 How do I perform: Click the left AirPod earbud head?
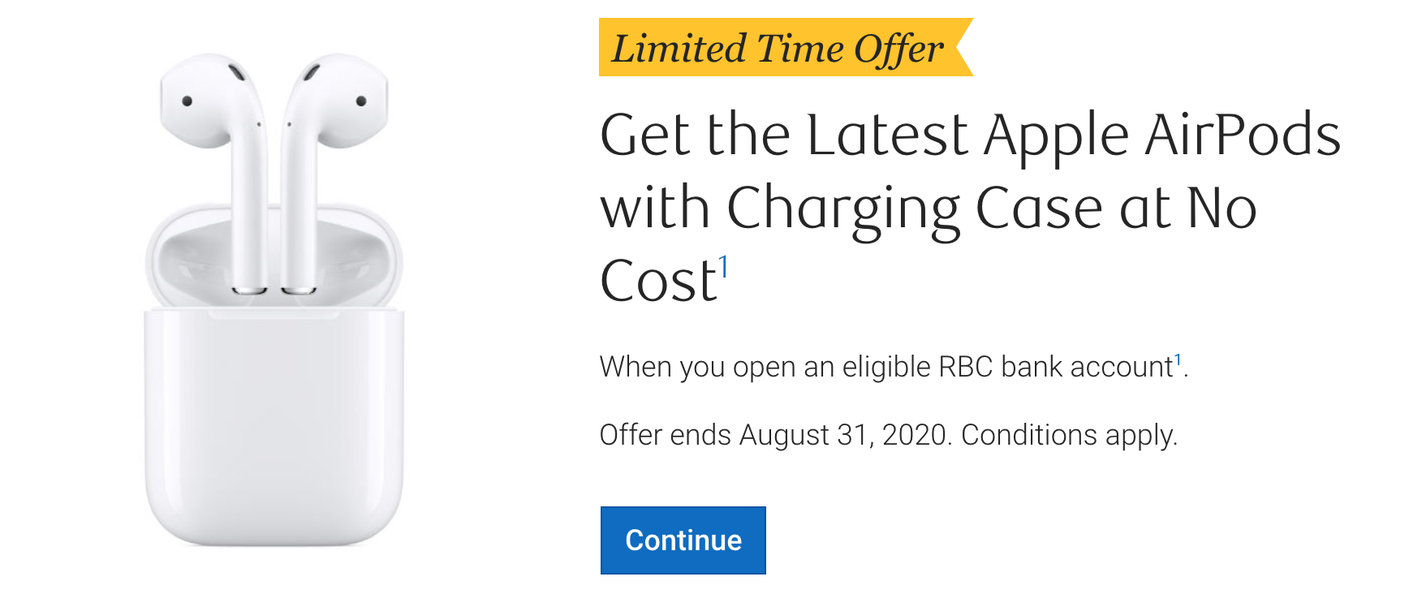click(x=208, y=101)
